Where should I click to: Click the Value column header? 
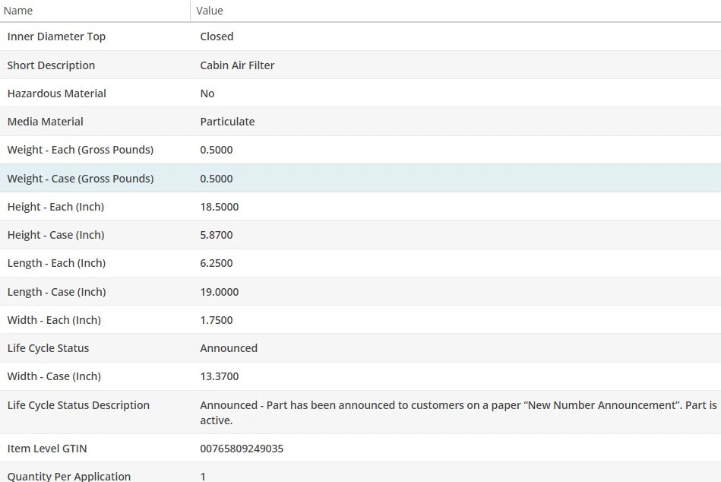[x=210, y=11]
